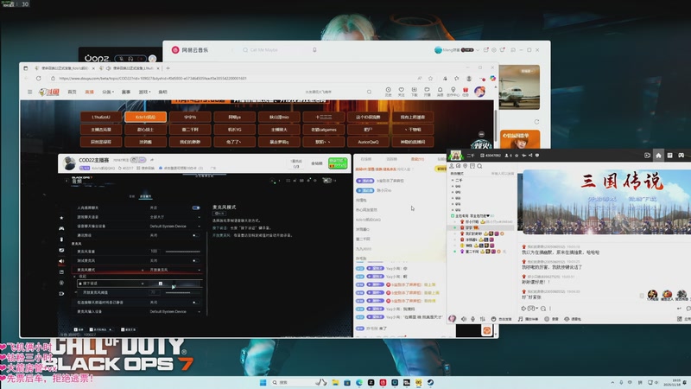
Task: Open the NetEase account dropdown arrow
Action: [478, 50]
